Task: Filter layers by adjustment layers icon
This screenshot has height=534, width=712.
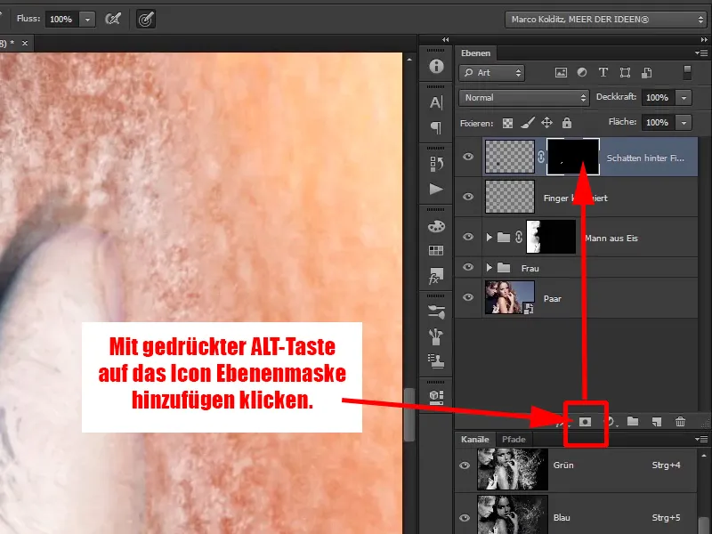Action: click(x=582, y=73)
